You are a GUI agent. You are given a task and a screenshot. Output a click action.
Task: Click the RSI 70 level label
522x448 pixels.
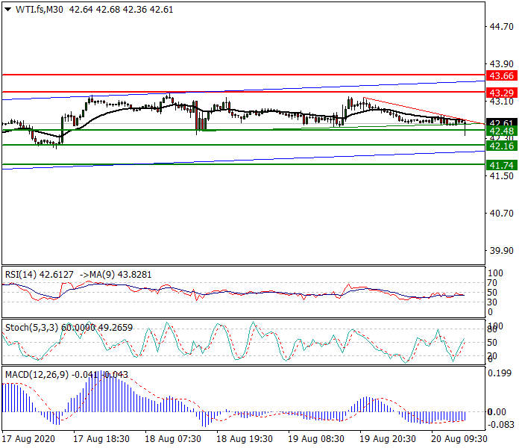point(492,283)
